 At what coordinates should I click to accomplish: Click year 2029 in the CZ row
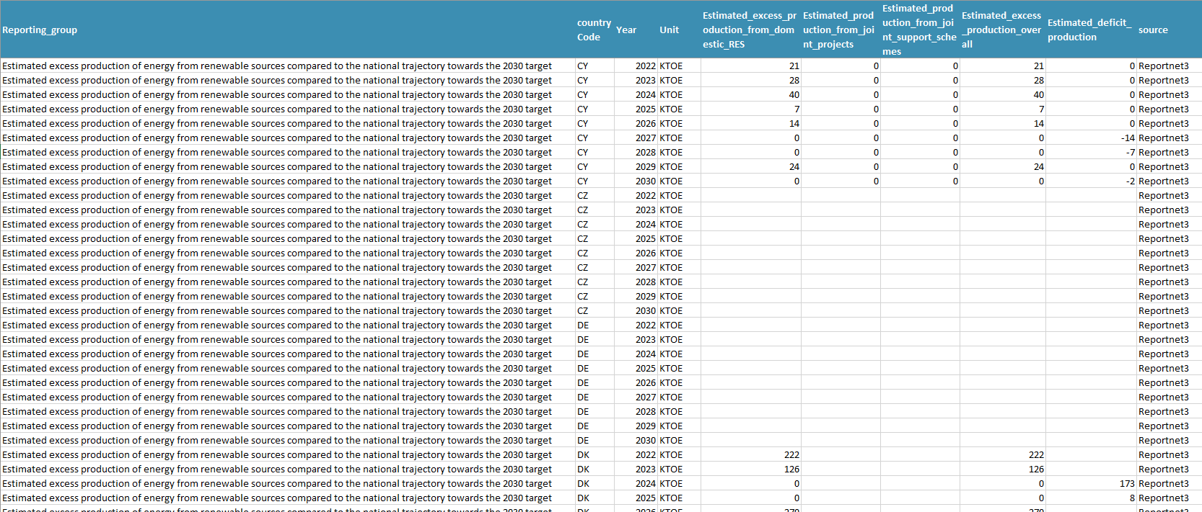pyautogui.click(x=645, y=296)
